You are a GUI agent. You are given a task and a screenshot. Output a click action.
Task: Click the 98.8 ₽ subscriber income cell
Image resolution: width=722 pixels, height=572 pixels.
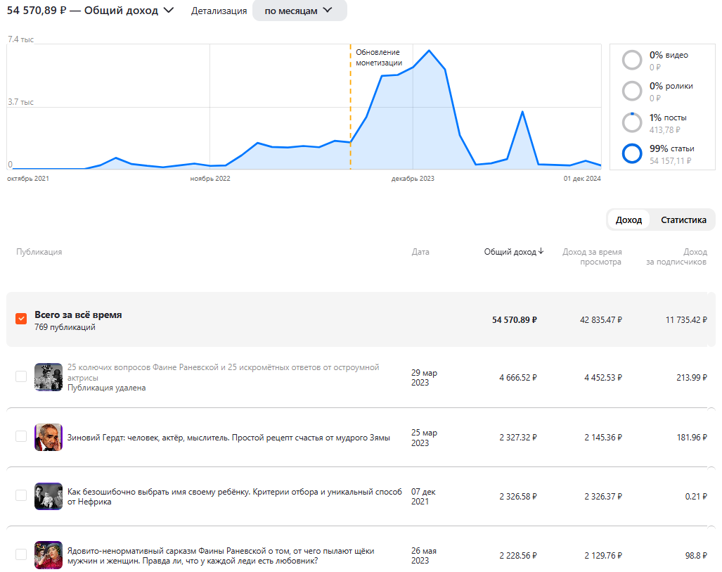tap(696, 555)
